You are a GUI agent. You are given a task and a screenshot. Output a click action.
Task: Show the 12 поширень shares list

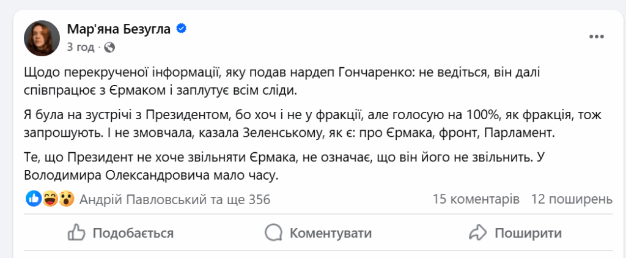pos(572,199)
